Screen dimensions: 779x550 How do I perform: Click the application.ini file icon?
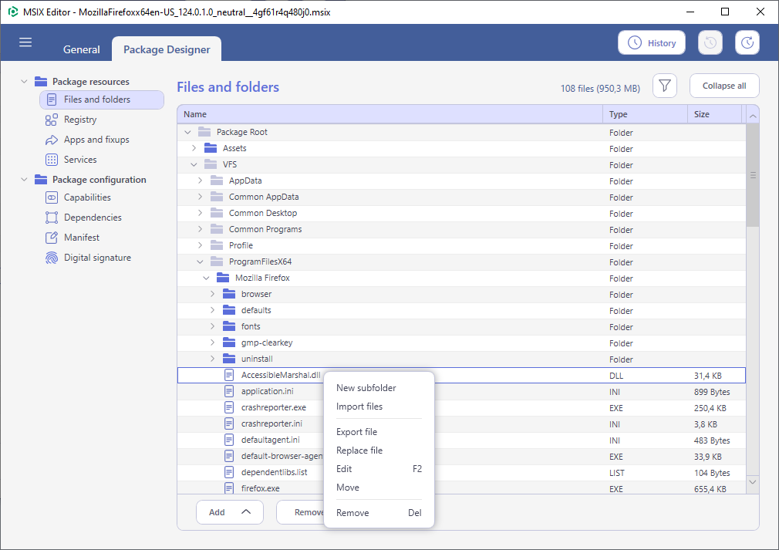[x=228, y=392]
